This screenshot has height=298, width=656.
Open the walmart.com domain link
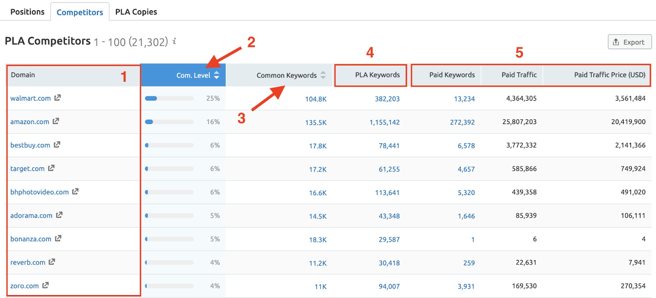pyautogui.click(x=31, y=98)
